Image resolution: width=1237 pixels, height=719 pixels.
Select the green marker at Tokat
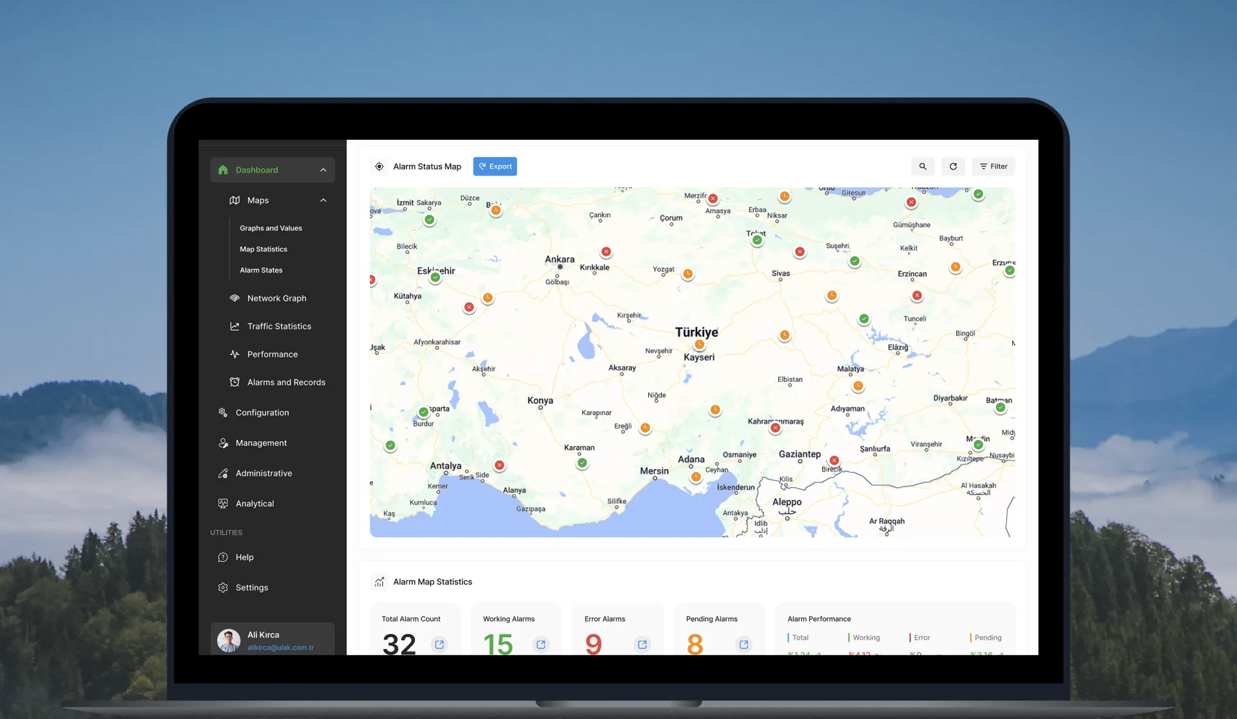tap(758, 240)
